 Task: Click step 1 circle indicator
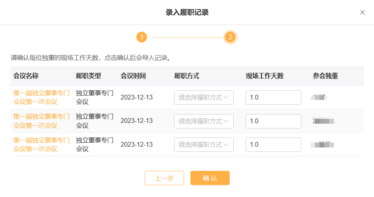141,37
